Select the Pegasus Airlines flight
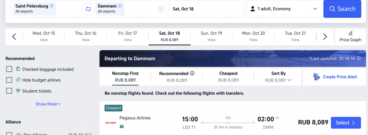Viewport: 368px width, 135px height. coord(346,122)
